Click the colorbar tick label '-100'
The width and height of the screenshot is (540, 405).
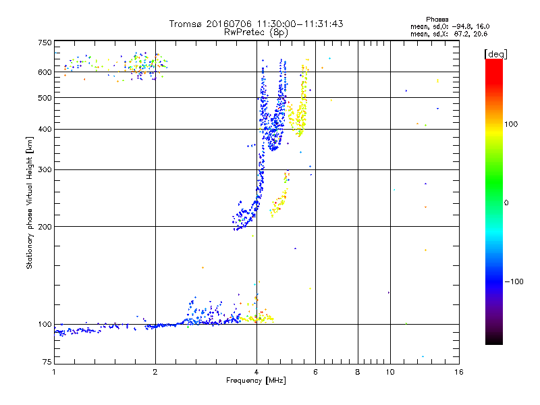click(x=514, y=281)
